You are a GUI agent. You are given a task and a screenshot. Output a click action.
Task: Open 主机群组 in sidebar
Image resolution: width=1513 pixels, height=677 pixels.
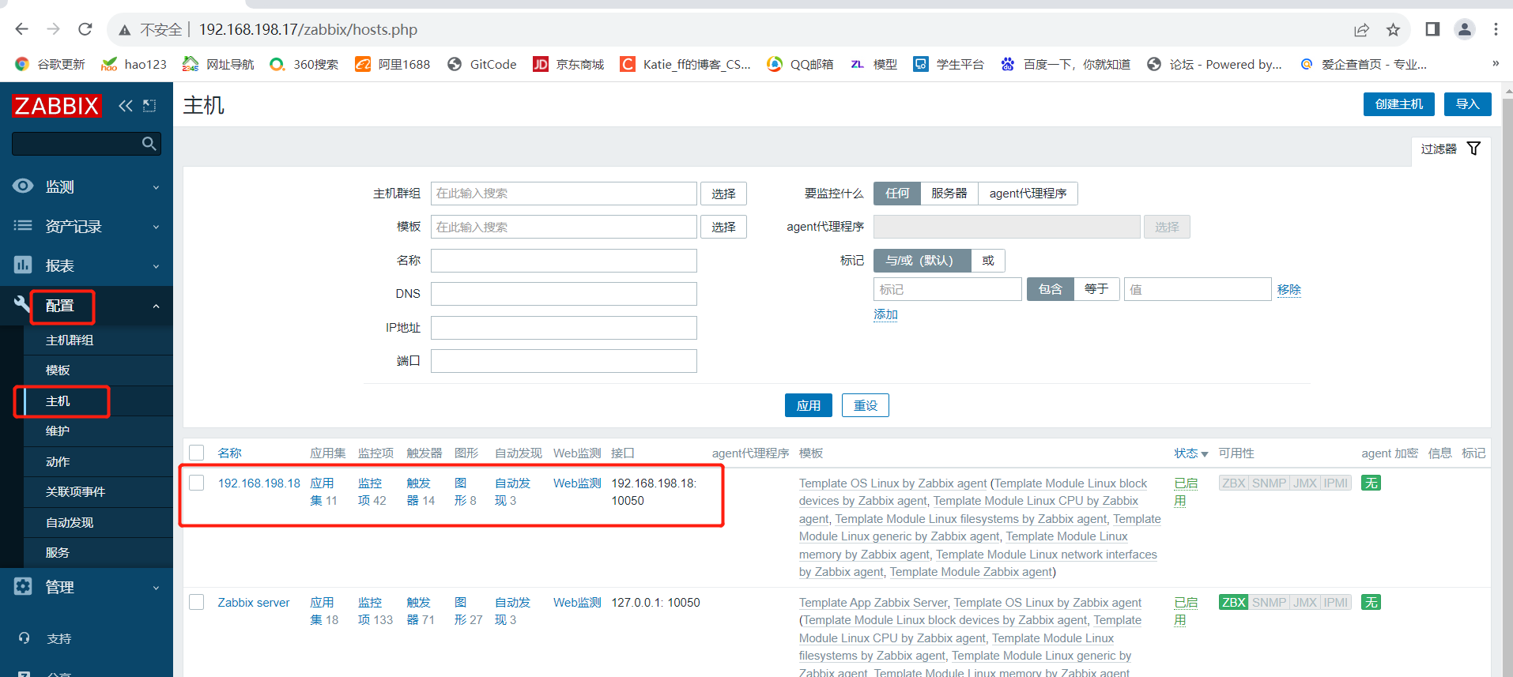point(70,340)
